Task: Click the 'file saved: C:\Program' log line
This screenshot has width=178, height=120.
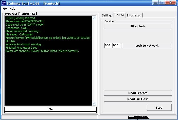Action: (20, 34)
